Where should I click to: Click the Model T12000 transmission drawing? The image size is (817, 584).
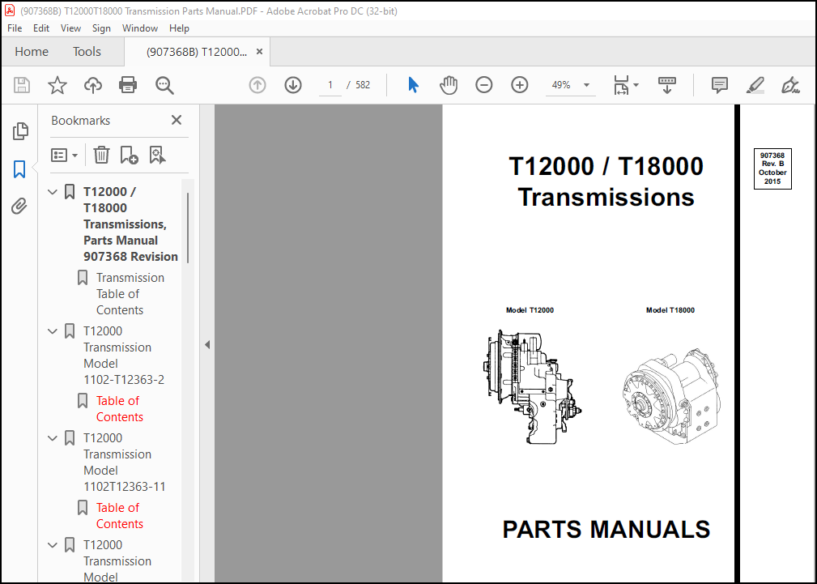click(x=531, y=386)
